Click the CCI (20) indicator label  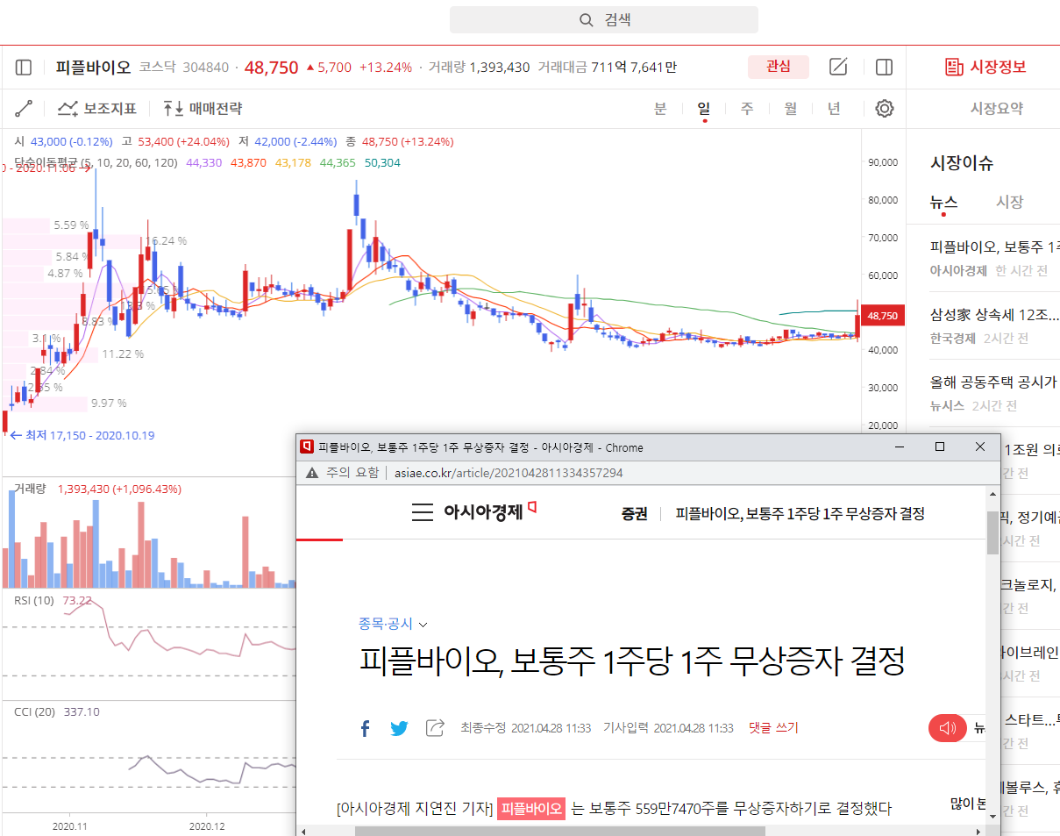tap(35, 711)
